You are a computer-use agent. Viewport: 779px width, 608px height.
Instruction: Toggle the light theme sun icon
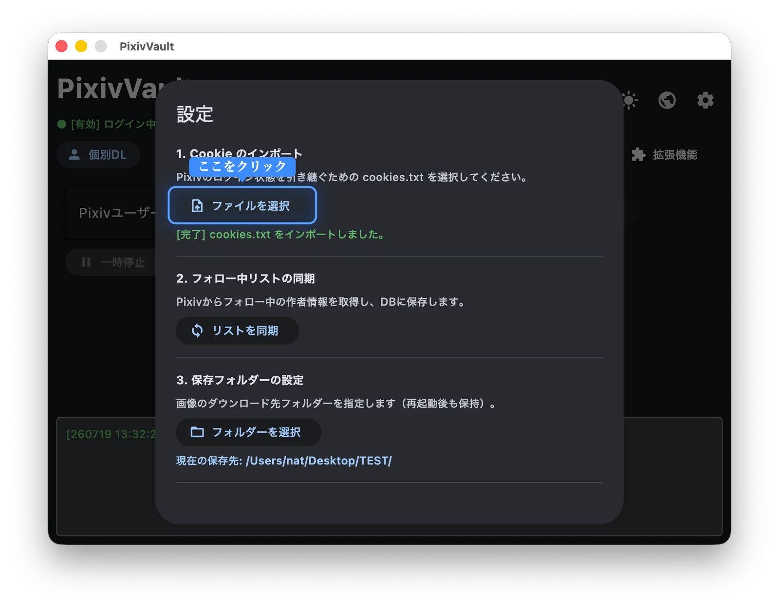coord(630,100)
